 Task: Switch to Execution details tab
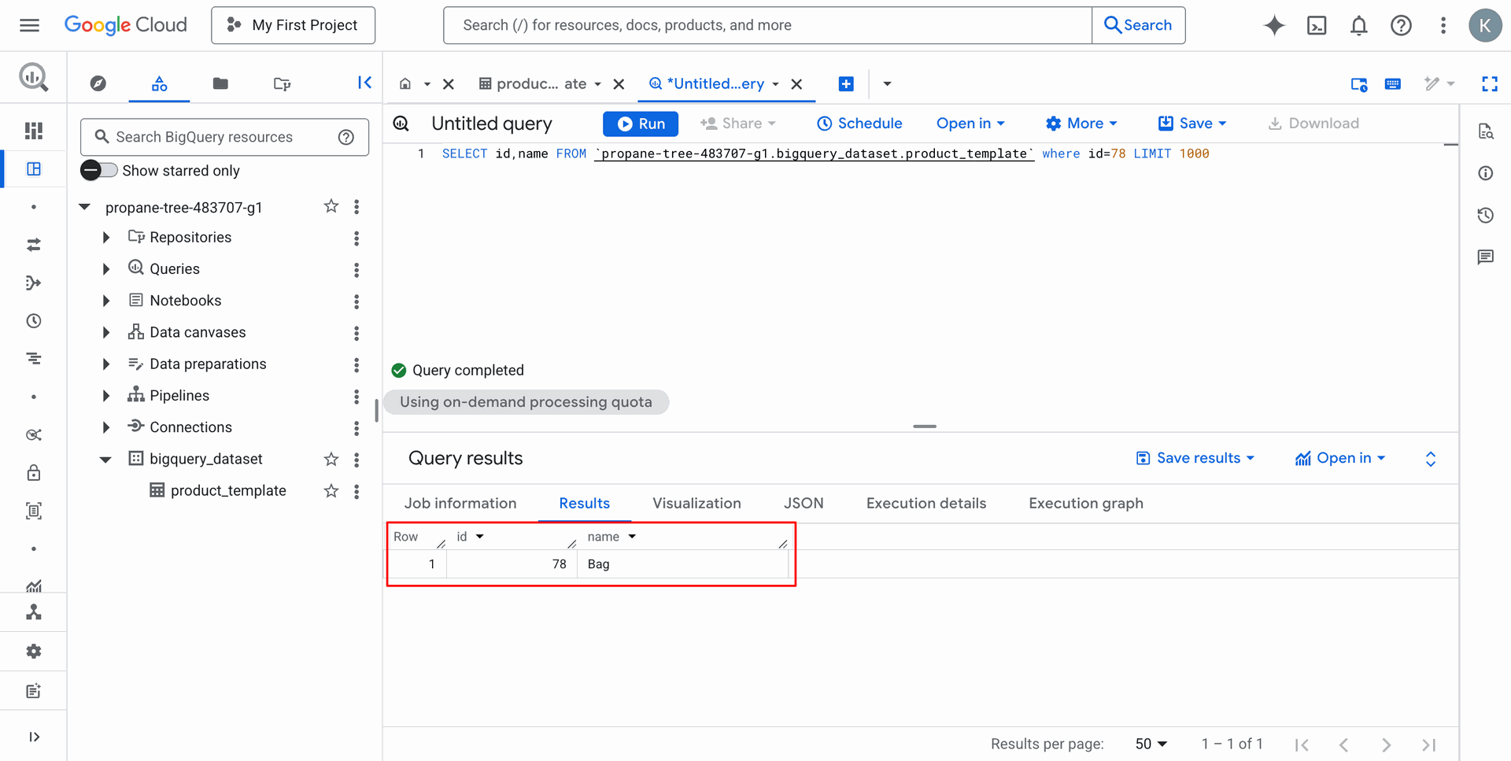926,503
